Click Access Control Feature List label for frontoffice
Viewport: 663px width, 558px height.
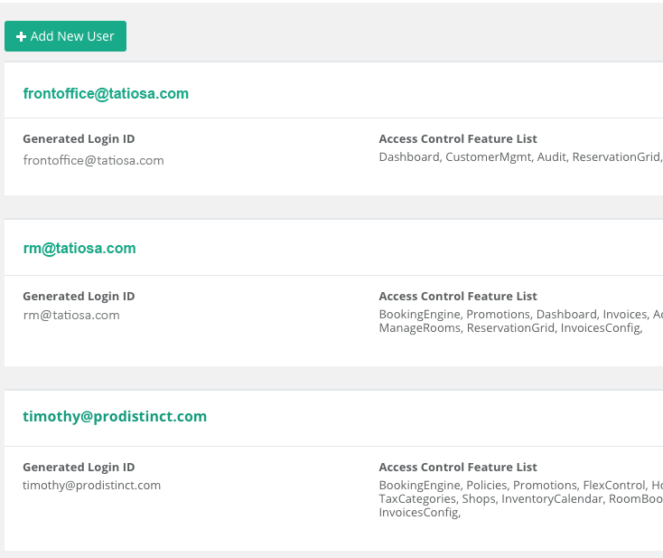(458, 139)
